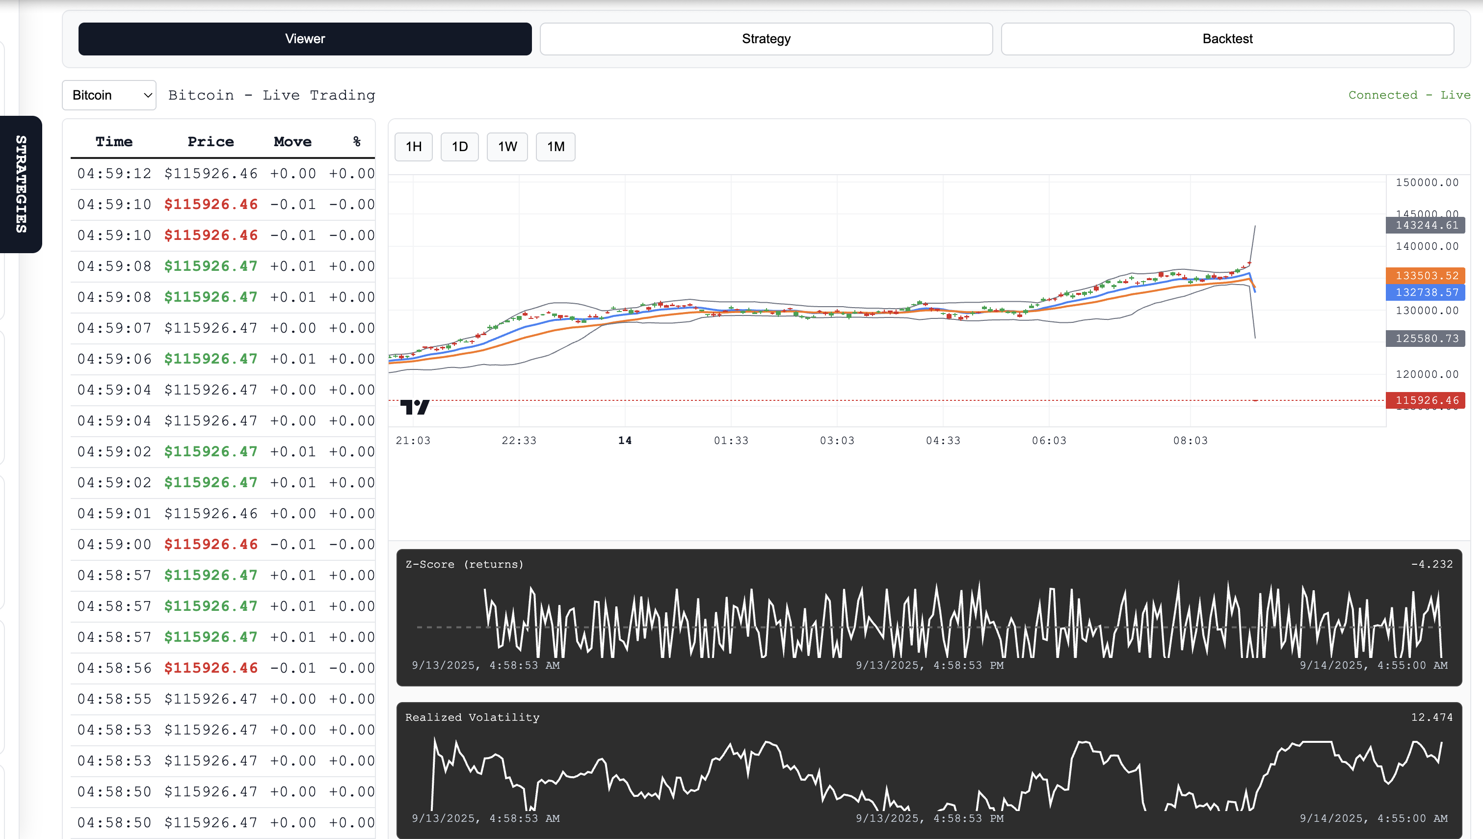Image resolution: width=1483 pixels, height=839 pixels.
Task: Select the Viewer tab
Action: point(305,39)
